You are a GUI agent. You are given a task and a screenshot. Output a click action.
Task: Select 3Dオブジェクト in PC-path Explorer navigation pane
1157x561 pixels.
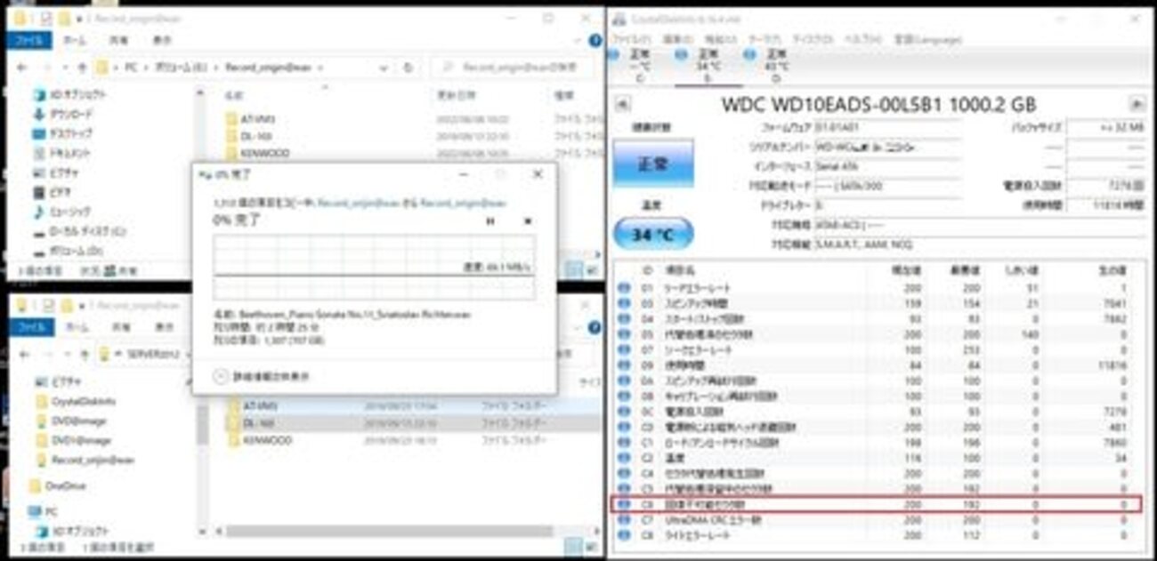click(70, 95)
